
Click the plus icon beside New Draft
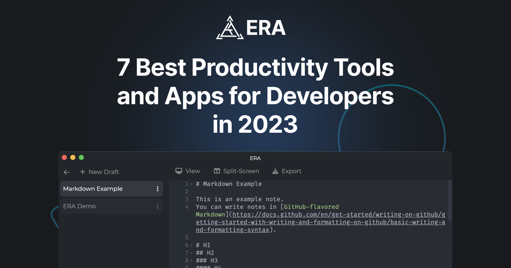(82, 172)
